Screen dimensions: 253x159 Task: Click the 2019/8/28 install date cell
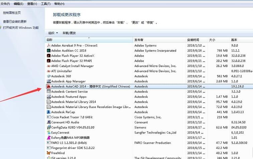coord(196,51)
